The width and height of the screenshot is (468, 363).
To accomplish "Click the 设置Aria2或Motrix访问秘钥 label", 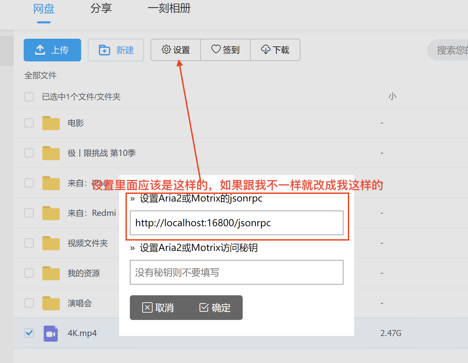I will coord(199,248).
